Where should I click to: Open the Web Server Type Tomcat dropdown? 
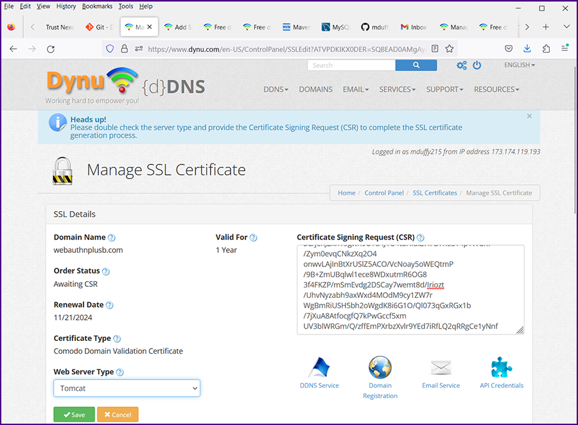[x=127, y=388]
